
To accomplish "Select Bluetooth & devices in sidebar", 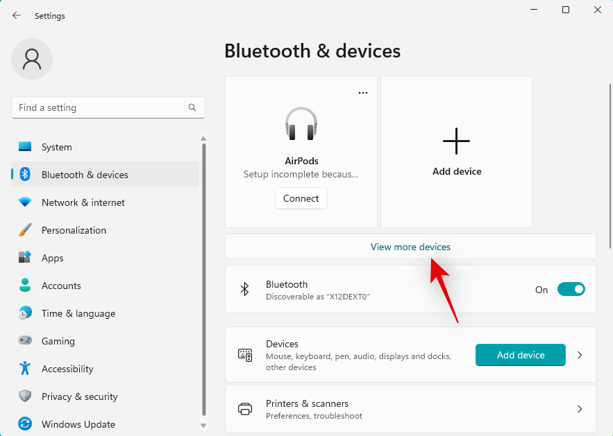I will [x=105, y=175].
